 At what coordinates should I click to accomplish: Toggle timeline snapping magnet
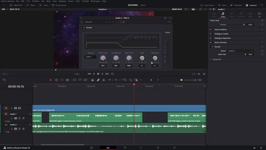93,80
